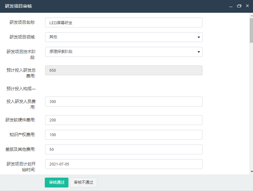The image size is (253, 191).
Task: Approve with the 审核通过 button
Action: pyautogui.click(x=57, y=182)
